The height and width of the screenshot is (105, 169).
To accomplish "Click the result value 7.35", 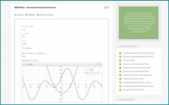I will coord(24,44).
